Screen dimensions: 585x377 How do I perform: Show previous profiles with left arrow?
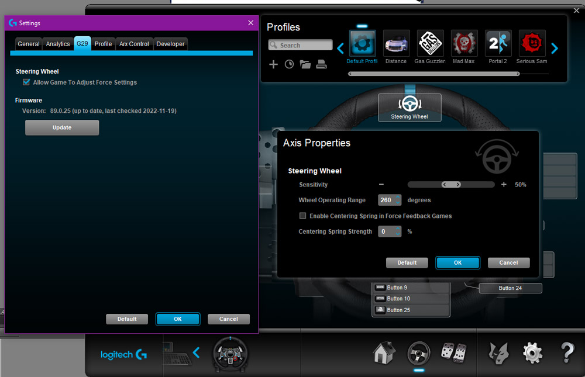[x=340, y=48]
